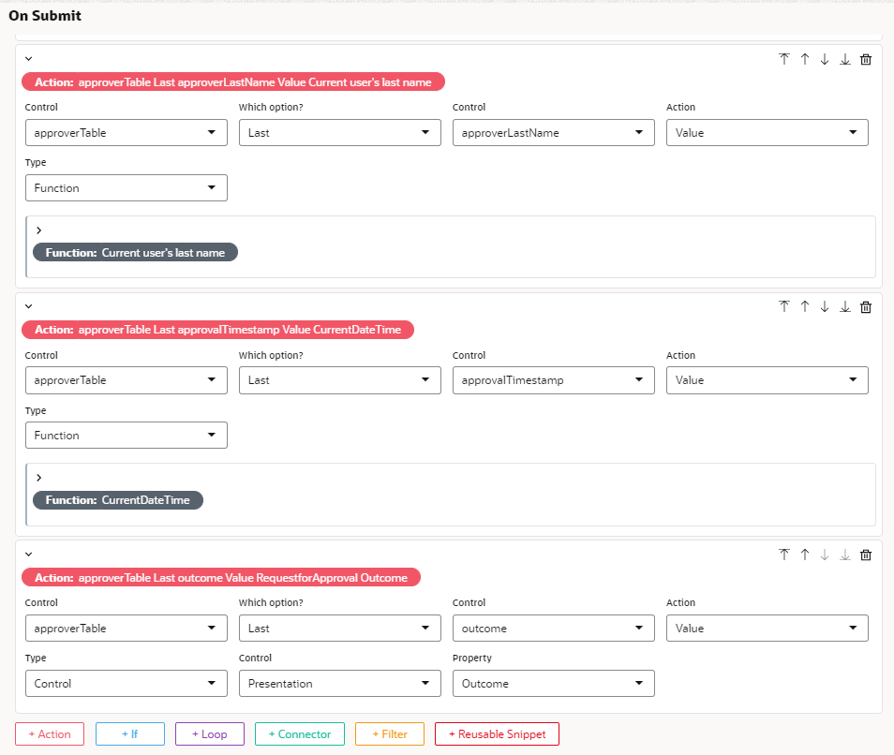Move the first action block to the bottom

coord(844,58)
